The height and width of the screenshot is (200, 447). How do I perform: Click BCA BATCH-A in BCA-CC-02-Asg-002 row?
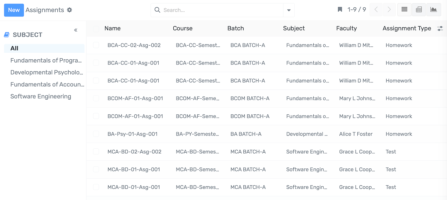click(x=248, y=45)
